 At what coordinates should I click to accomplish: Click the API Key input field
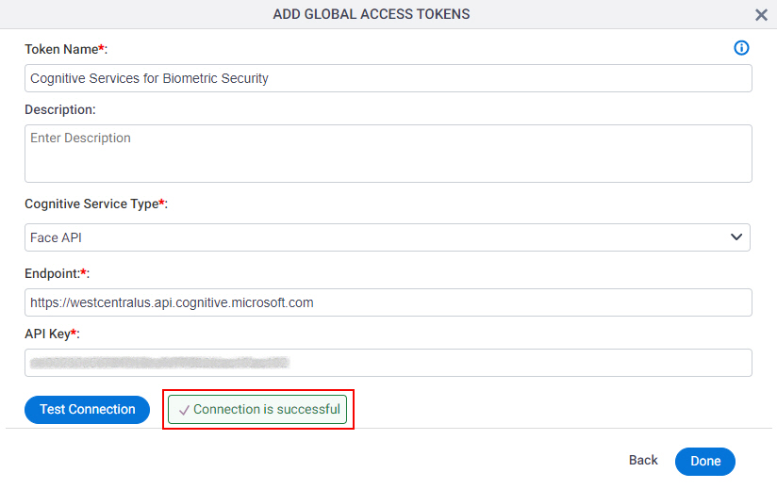[388, 363]
